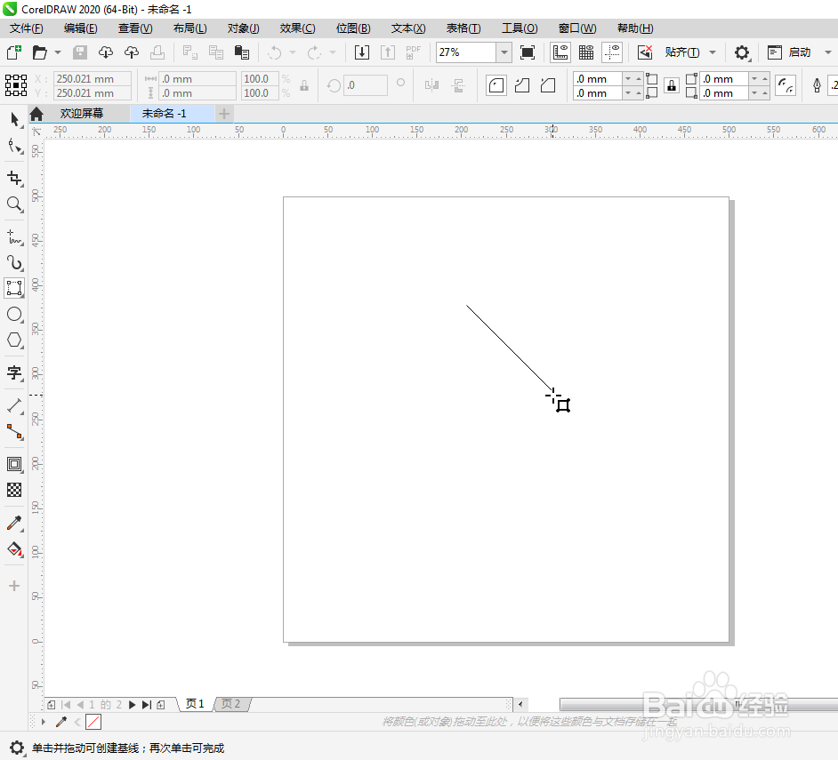Image resolution: width=838 pixels, height=760 pixels.
Task: Expand the Open button dropdown arrow
Action: (x=58, y=52)
